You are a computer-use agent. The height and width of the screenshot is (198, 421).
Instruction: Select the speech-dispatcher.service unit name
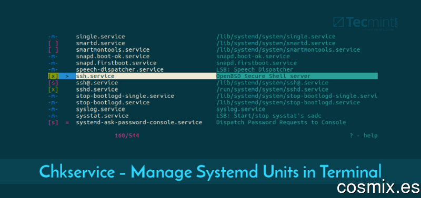coord(120,70)
